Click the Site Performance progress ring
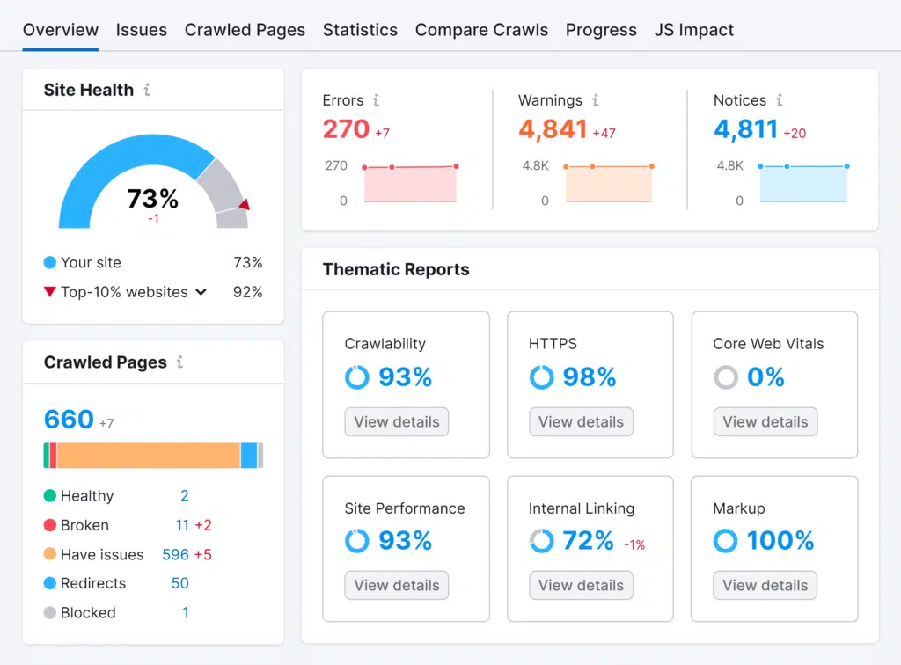 [357, 540]
